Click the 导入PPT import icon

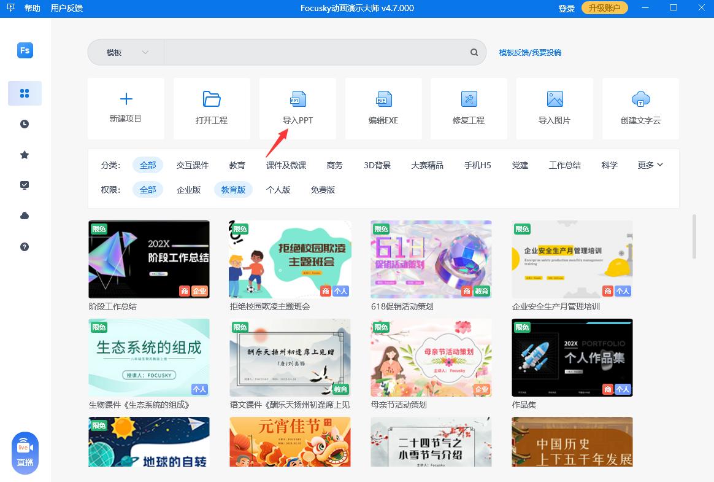coord(297,98)
